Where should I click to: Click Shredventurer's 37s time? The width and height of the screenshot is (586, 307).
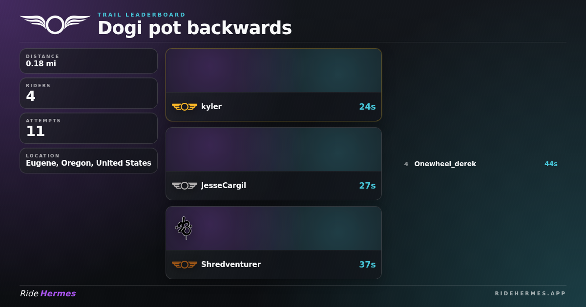coord(367,265)
